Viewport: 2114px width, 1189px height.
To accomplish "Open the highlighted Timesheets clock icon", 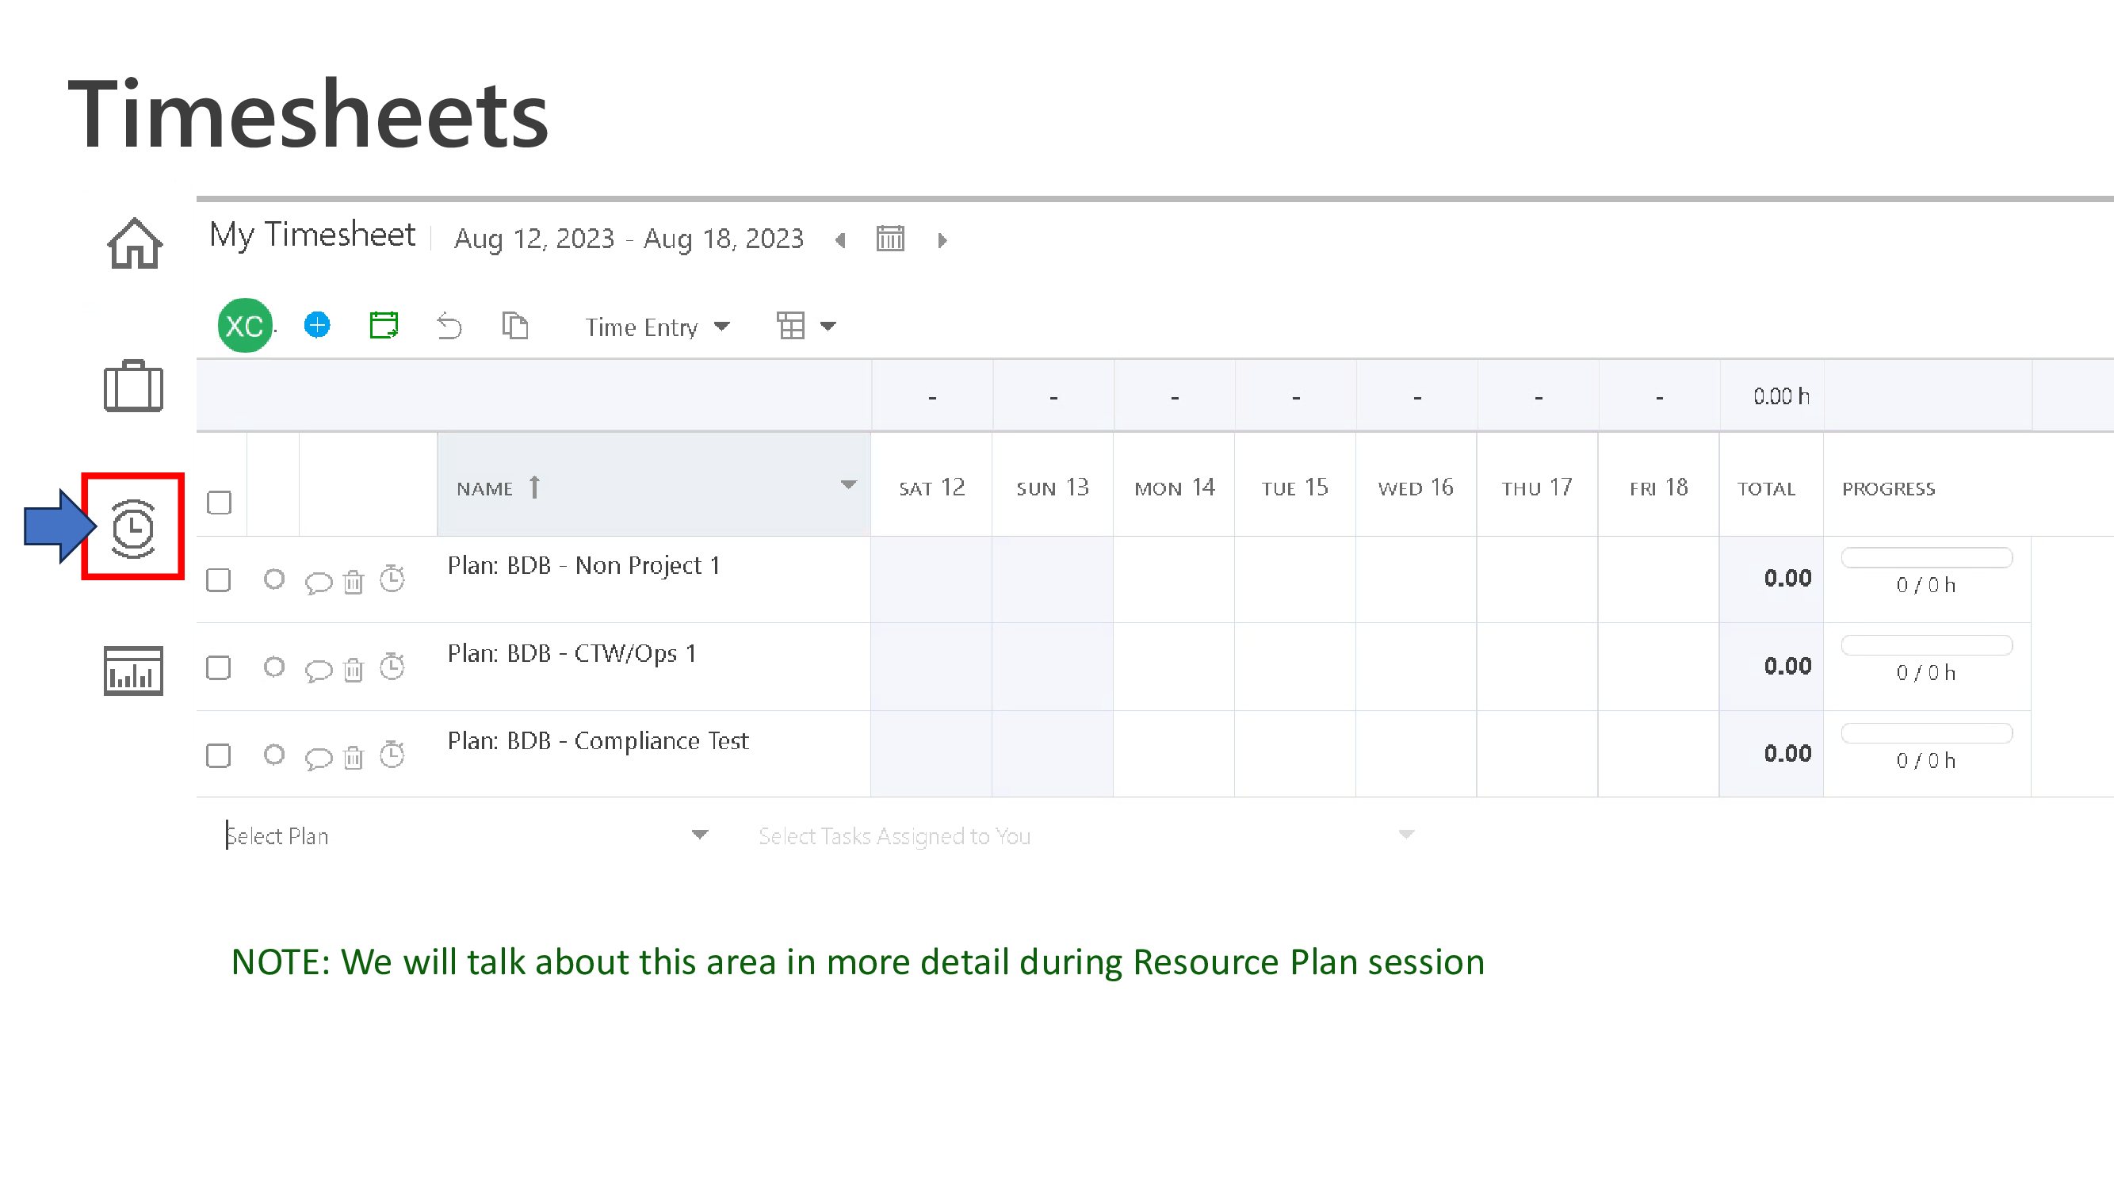I will pos(133,527).
